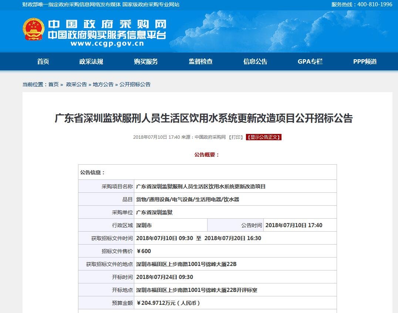Select the 招标文件售价 value ￥600
This screenshot has width=398, height=313.
[144, 251]
